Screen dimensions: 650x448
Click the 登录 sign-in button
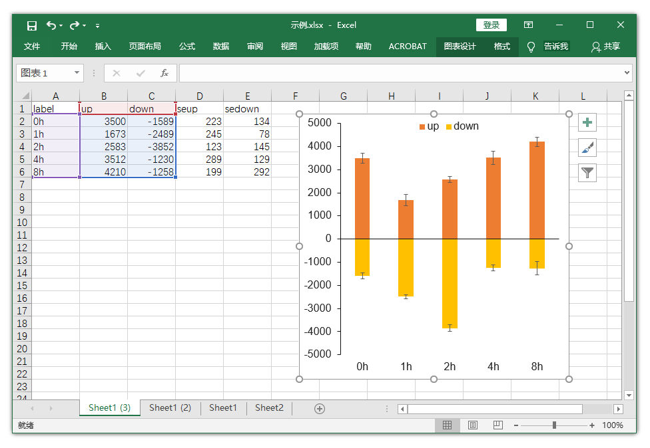[x=491, y=25]
